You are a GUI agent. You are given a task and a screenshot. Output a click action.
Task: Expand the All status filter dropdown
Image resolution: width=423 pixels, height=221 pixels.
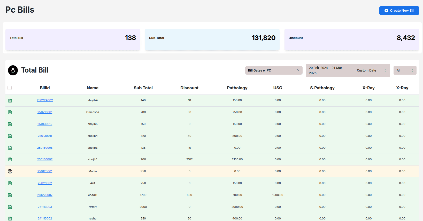click(x=405, y=70)
